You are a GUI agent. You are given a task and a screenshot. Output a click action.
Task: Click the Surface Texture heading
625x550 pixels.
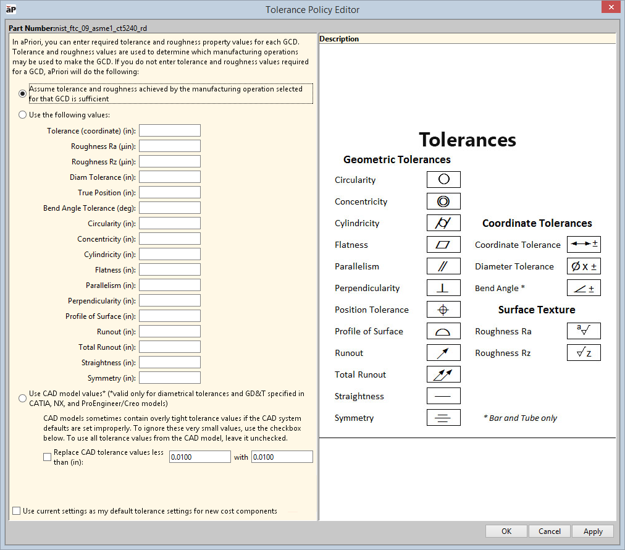pos(537,310)
